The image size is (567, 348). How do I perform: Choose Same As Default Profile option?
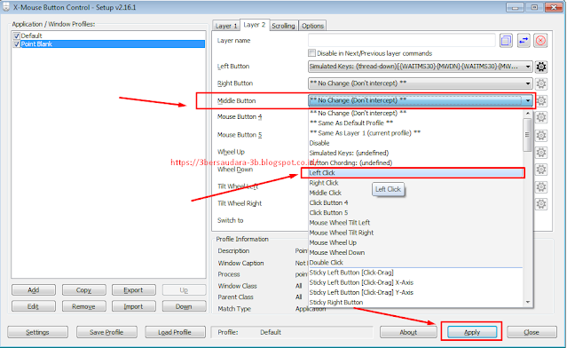coord(415,123)
